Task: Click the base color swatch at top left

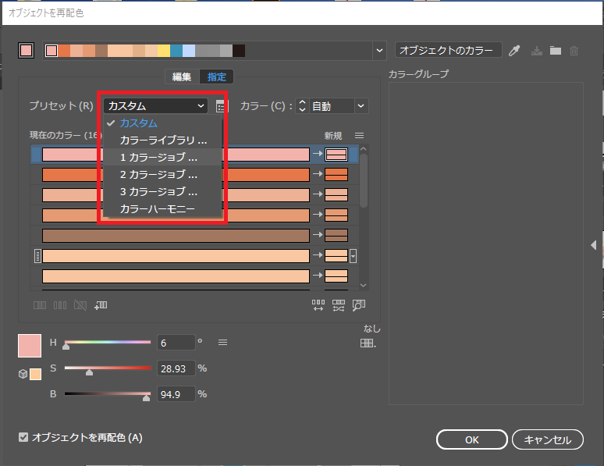Action: [x=27, y=51]
